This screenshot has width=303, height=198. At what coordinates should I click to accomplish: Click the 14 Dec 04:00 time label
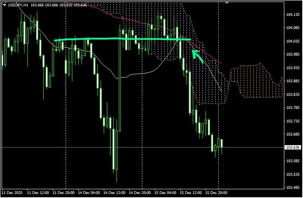pos(89,192)
